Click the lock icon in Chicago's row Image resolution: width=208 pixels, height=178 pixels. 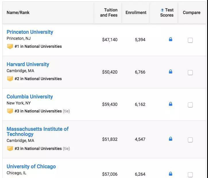170,174
